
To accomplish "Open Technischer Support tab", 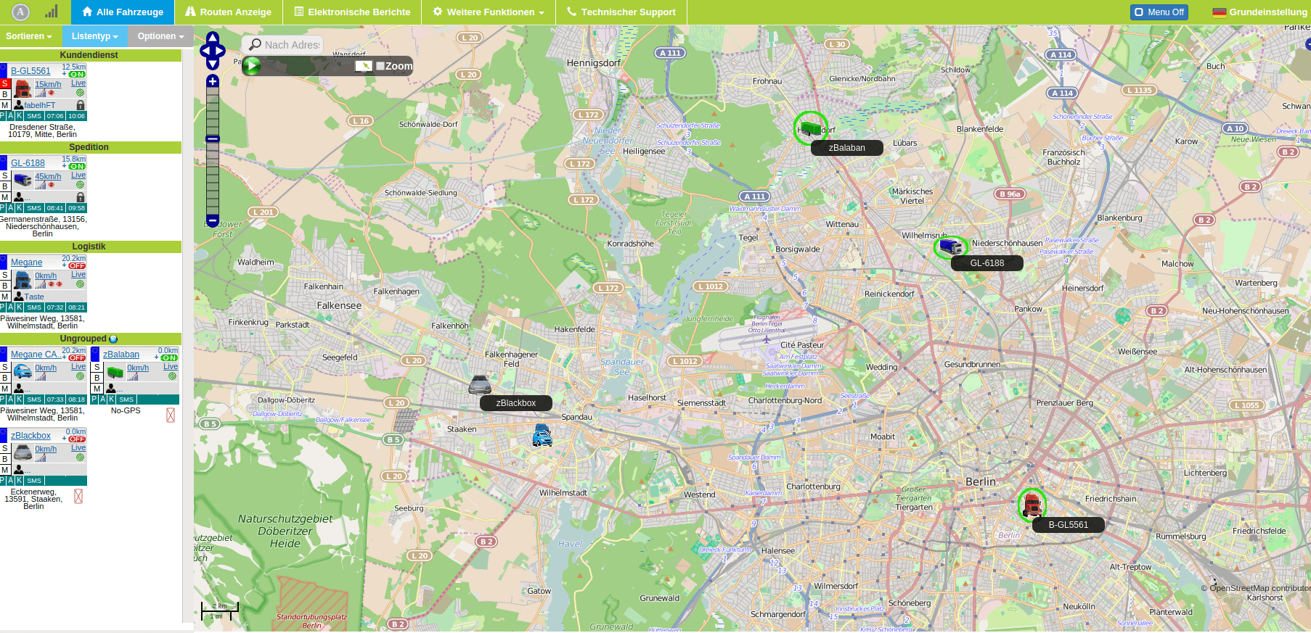I will click(x=621, y=12).
